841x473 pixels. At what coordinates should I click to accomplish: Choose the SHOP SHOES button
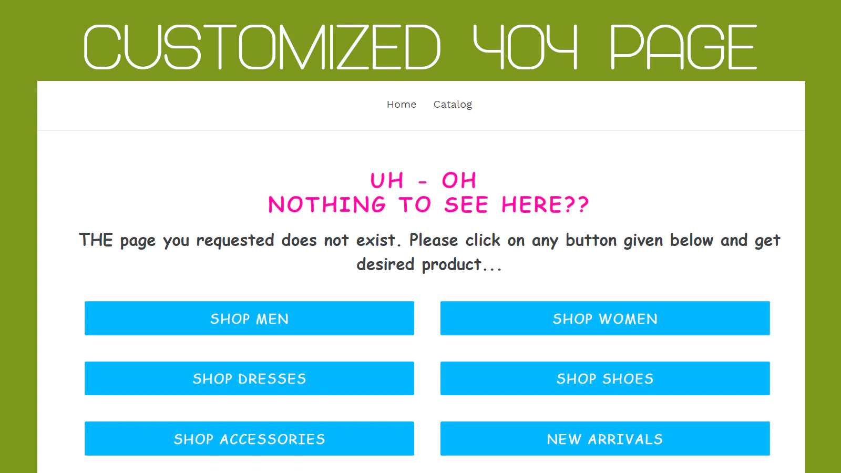coord(604,378)
